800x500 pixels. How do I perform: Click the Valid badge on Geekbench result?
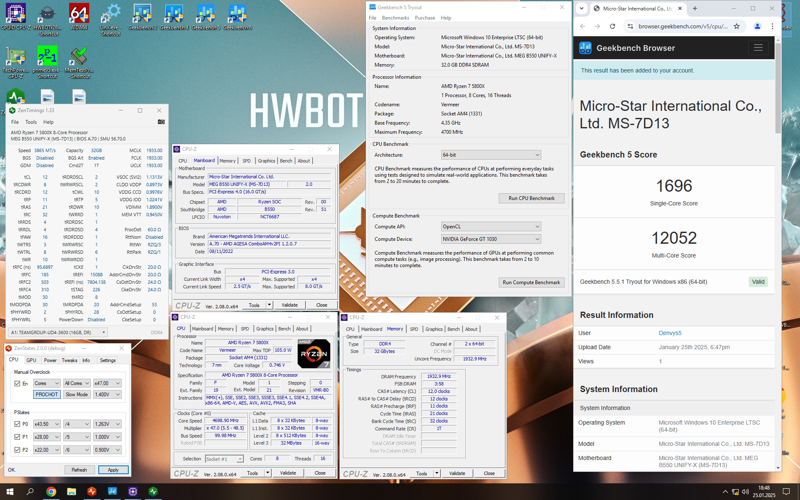758,282
